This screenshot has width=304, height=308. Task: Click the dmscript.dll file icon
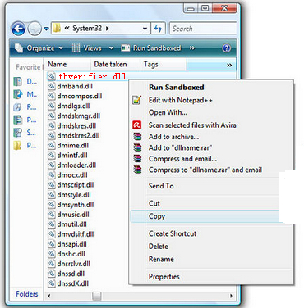[x=52, y=185]
